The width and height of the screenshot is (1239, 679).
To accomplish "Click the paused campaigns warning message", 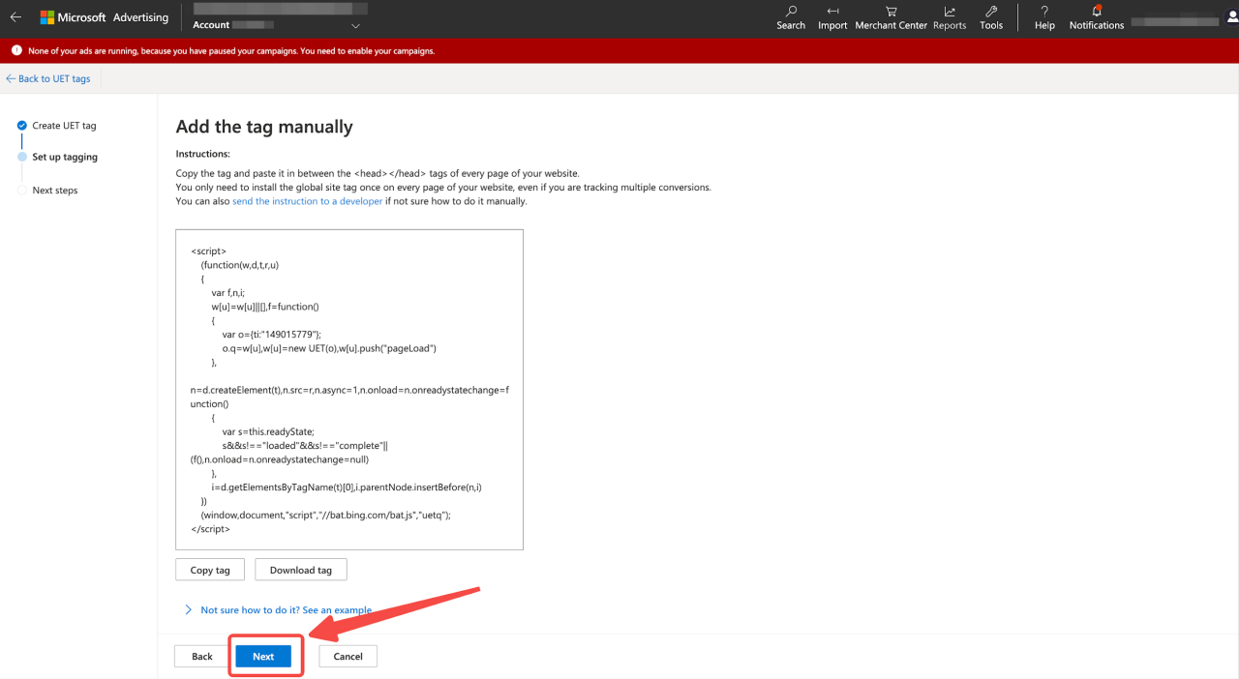I will (230, 51).
